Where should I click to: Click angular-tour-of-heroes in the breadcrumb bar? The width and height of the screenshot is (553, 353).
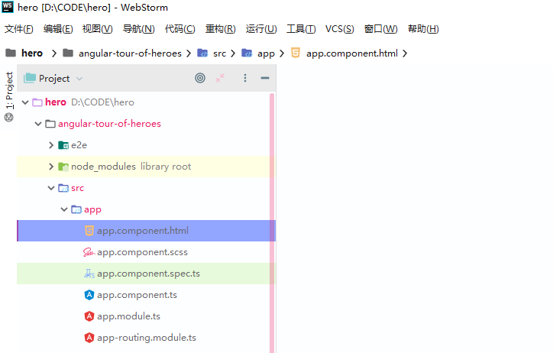tap(130, 53)
